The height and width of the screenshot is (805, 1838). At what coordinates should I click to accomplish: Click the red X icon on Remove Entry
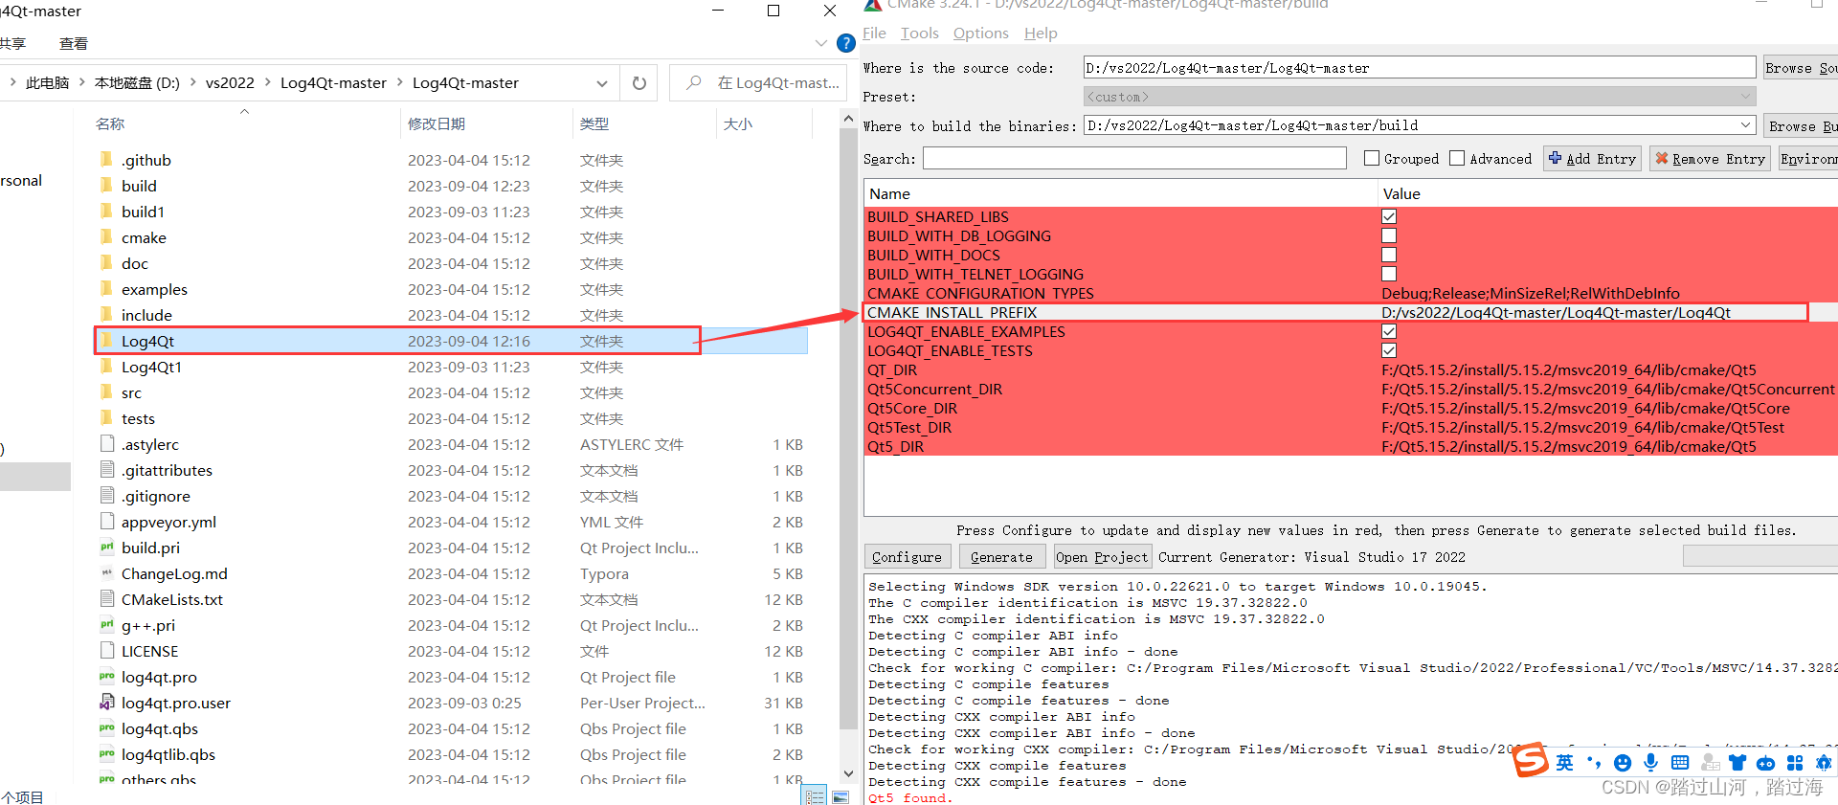1662,158
